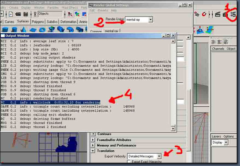240x166 pixels.
Task: Open the Common tab in Render Globals
Action: 96,31
